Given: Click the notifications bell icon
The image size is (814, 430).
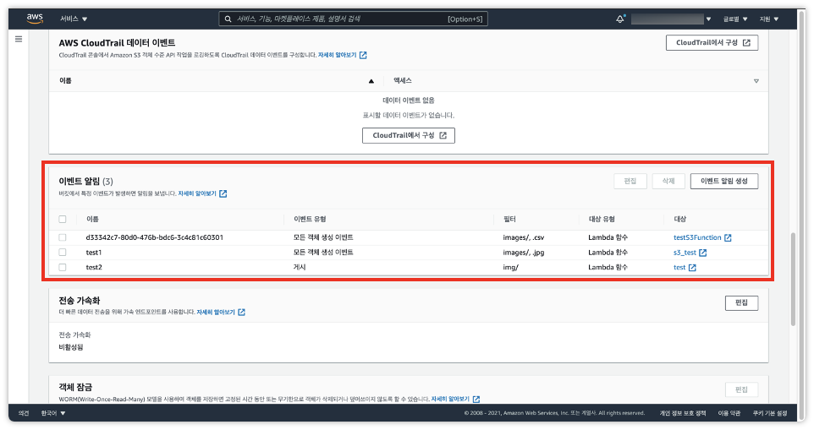Looking at the screenshot, I should [x=620, y=19].
